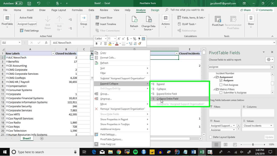
Task: Clear the field search box with X
Action: tap(272, 67)
